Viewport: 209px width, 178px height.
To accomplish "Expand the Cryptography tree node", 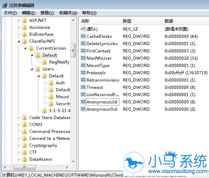I will [x=18, y=146].
